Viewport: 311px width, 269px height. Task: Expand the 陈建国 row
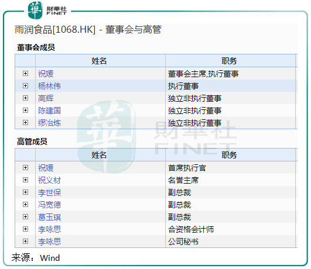coord(25,111)
